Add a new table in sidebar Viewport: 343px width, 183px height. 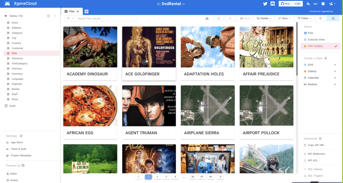point(48,16)
